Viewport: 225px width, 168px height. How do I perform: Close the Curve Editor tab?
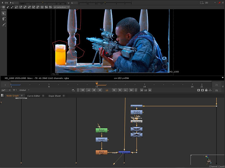click(43, 96)
